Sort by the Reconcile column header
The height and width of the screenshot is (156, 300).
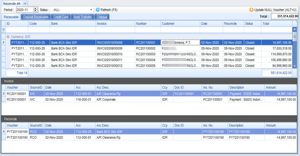[x=233, y=23]
